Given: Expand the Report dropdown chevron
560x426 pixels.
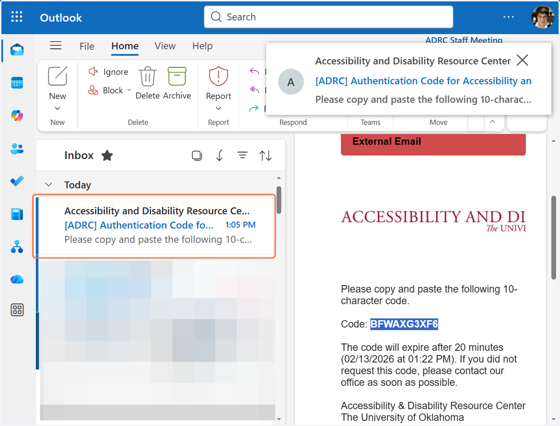Looking at the screenshot, I should 218,108.
